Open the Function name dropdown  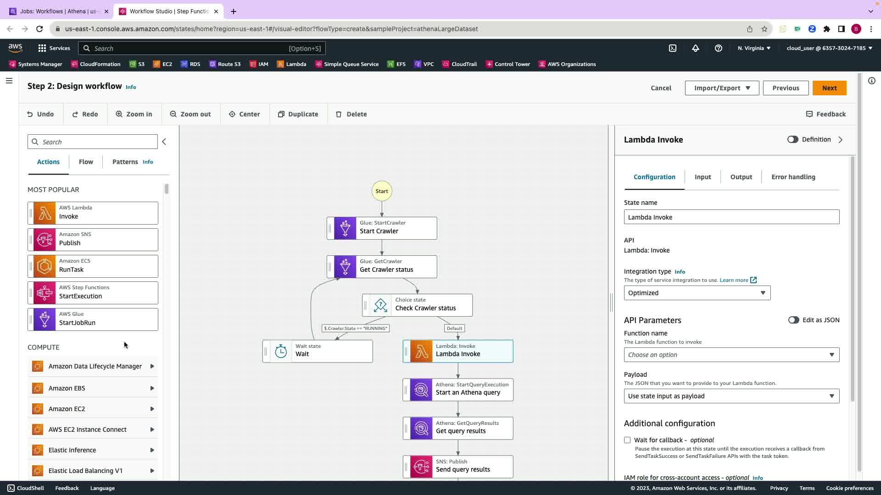pos(731,355)
